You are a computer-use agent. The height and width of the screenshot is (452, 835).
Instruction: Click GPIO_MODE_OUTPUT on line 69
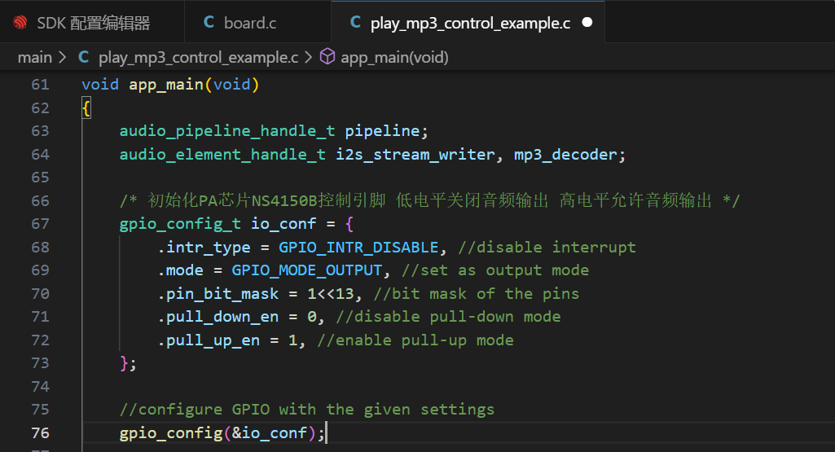[x=307, y=270]
